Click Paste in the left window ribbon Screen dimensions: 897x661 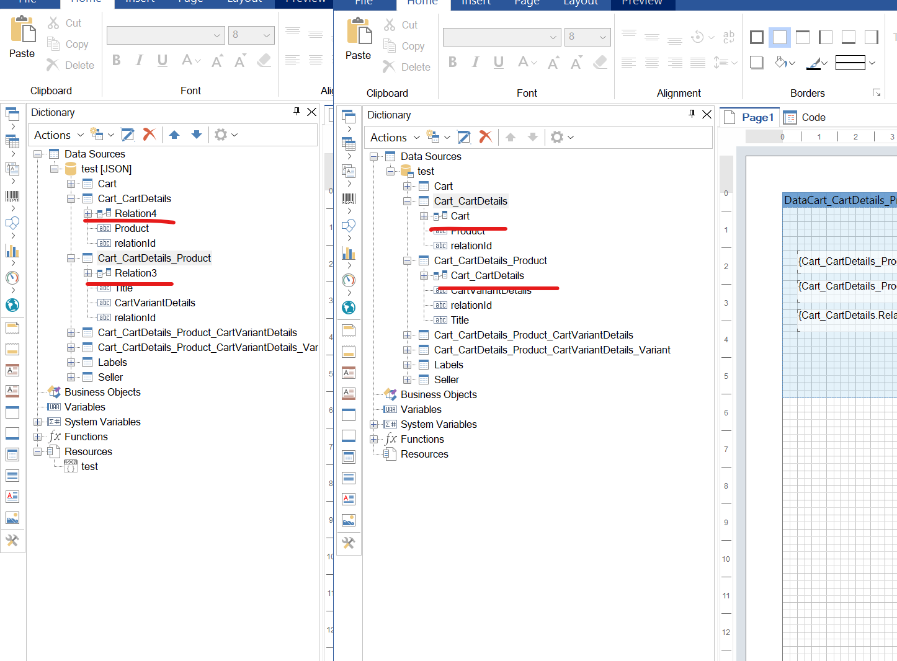point(22,37)
